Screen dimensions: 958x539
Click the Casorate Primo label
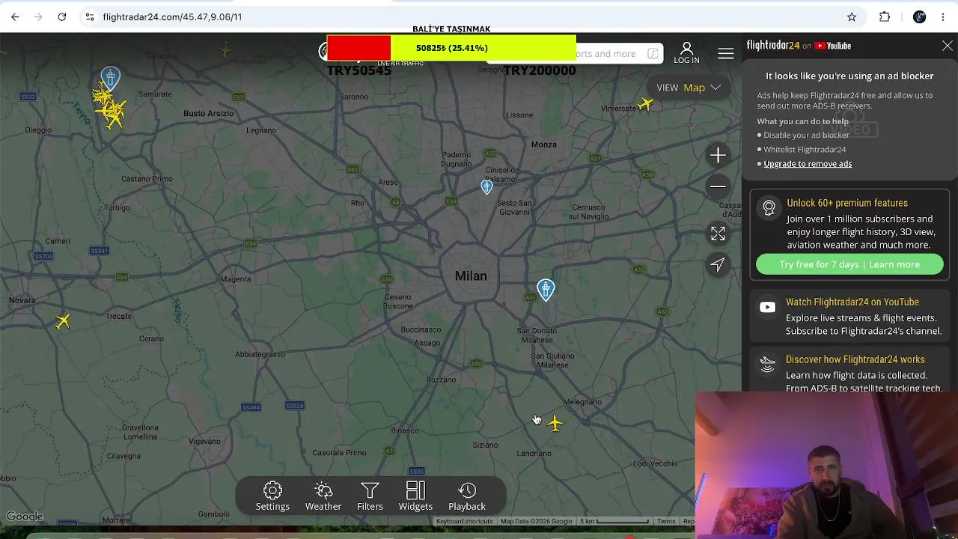(339, 453)
